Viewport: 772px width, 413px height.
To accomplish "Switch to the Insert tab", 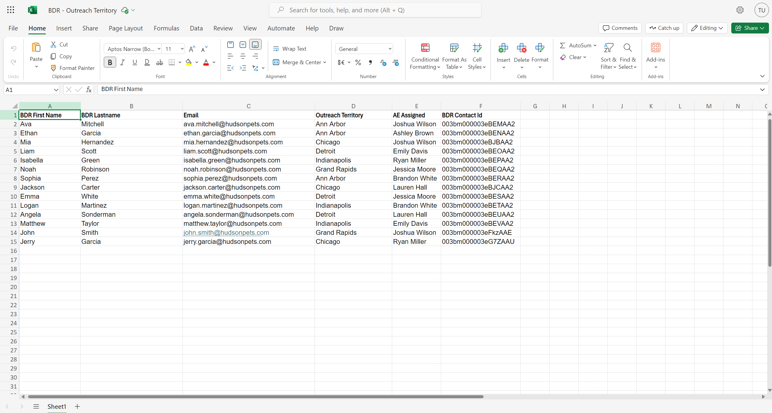I will point(64,28).
